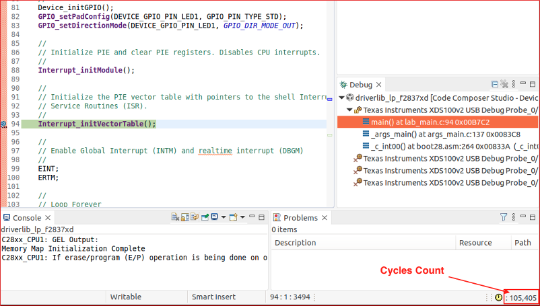This screenshot has width=540, height=306.
Task: Select the Console tab
Action: pyautogui.click(x=27, y=218)
